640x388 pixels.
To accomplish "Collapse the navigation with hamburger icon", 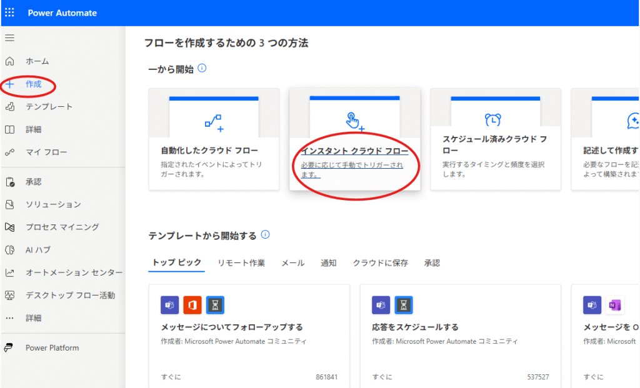I will 9,38.
